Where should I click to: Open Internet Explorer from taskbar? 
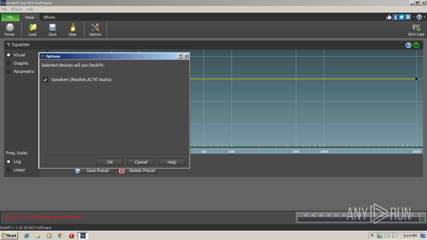(x=27, y=236)
